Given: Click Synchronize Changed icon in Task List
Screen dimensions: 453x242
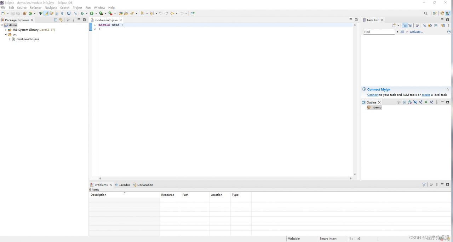Looking at the screenshot, I should coord(443,25).
